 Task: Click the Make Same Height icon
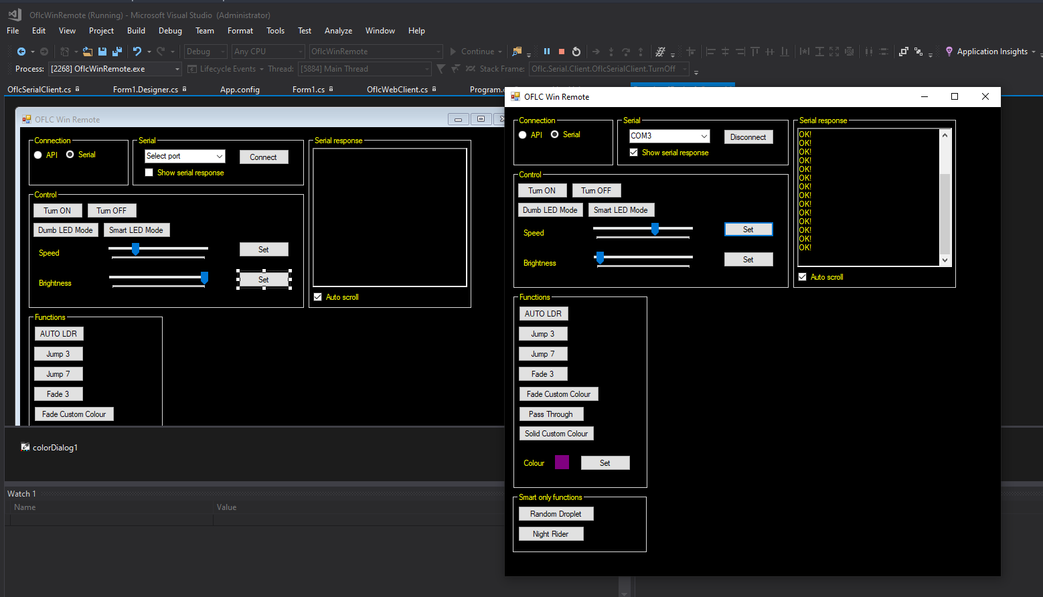coord(819,52)
